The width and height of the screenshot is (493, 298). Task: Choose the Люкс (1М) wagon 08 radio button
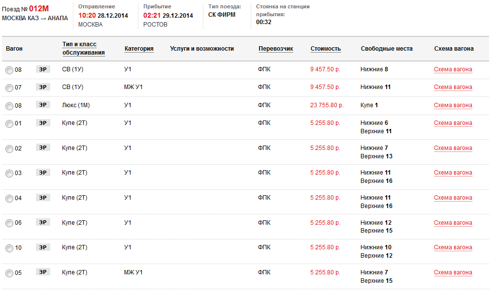[x=9, y=106]
